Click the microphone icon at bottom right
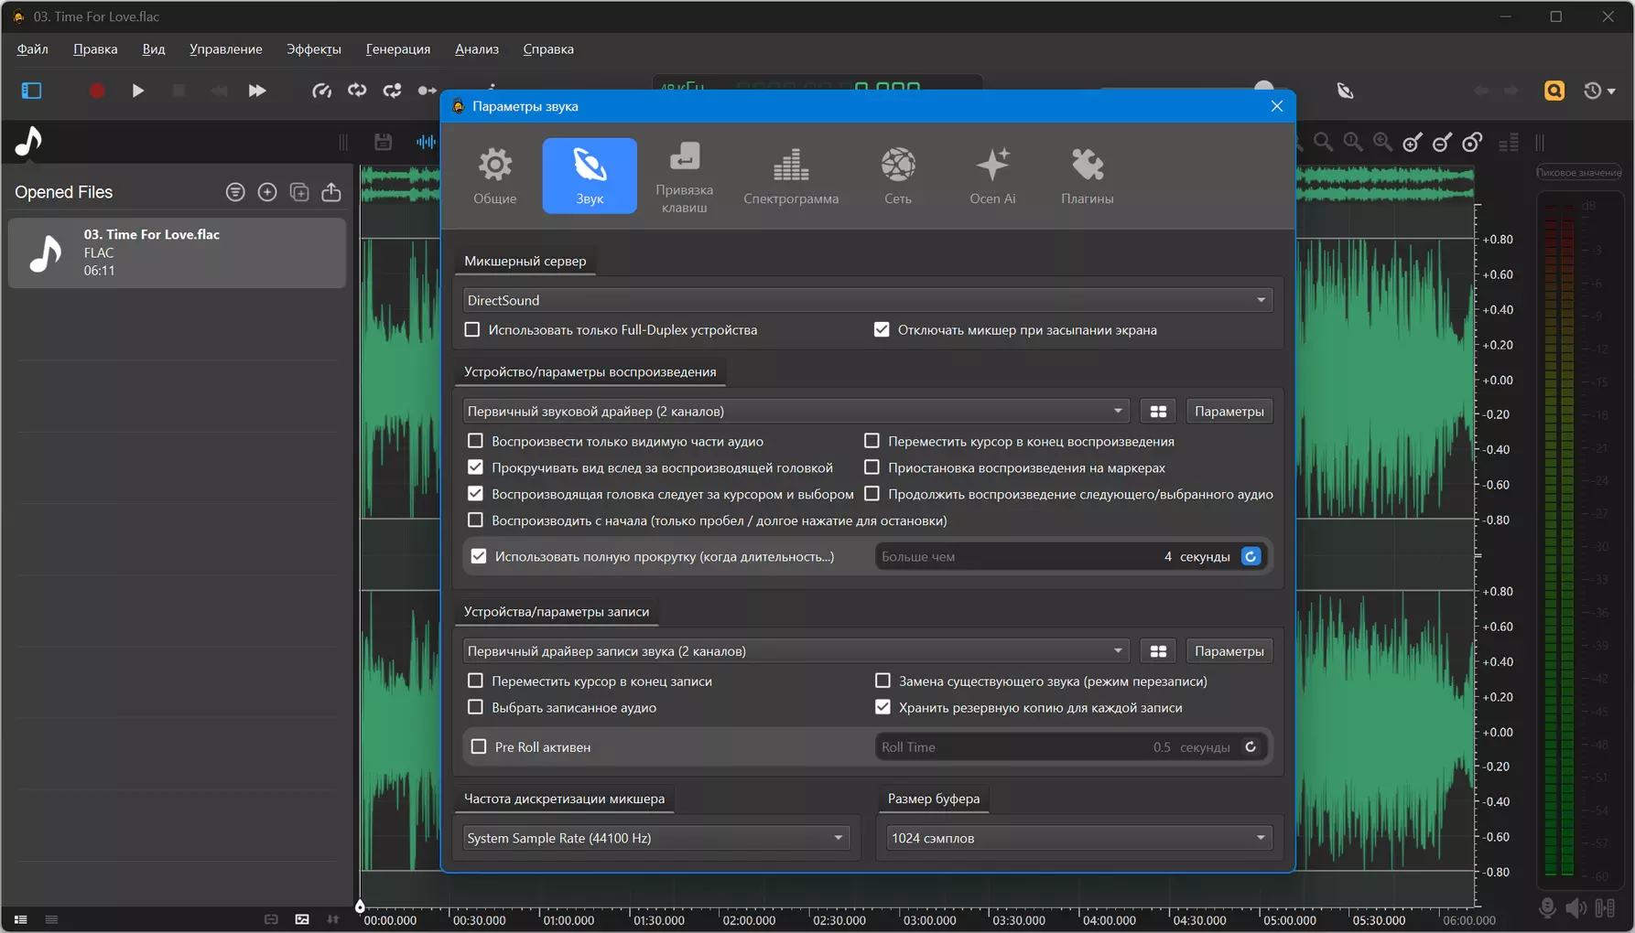This screenshot has height=933, width=1635. pyautogui.click(x=1547, y=907)
